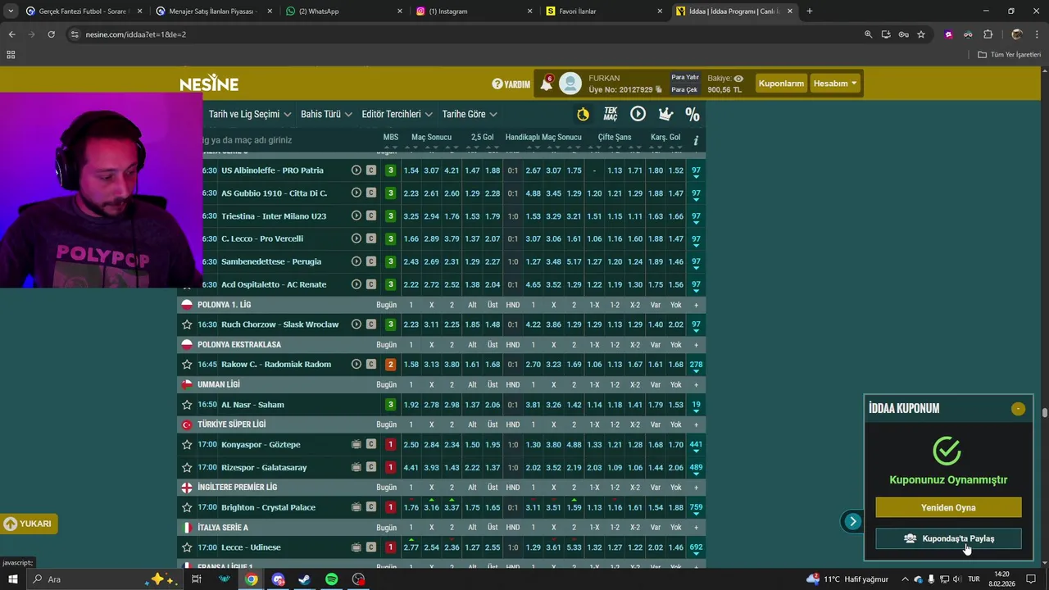Click the YUKARI back-to-top button
1049x590 pixels.
pyautogui.click(x=29, y=524)
